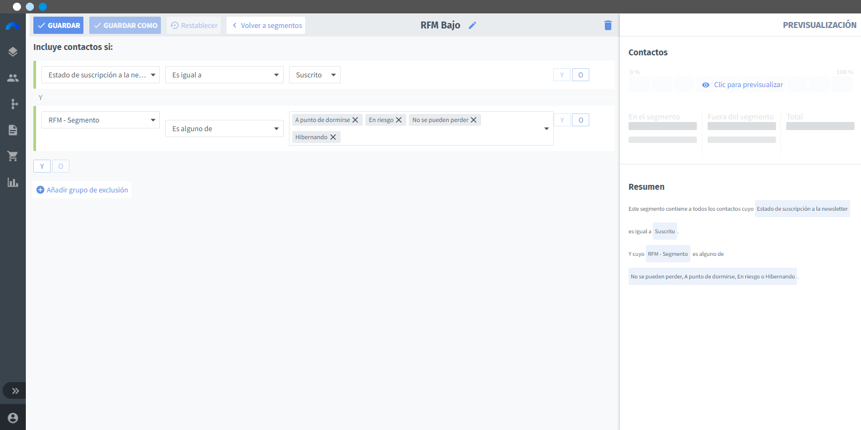This screenshot has width=861, height=430.
Task: Toggle the O operator on the first condition
Action: tap(581, 75)
